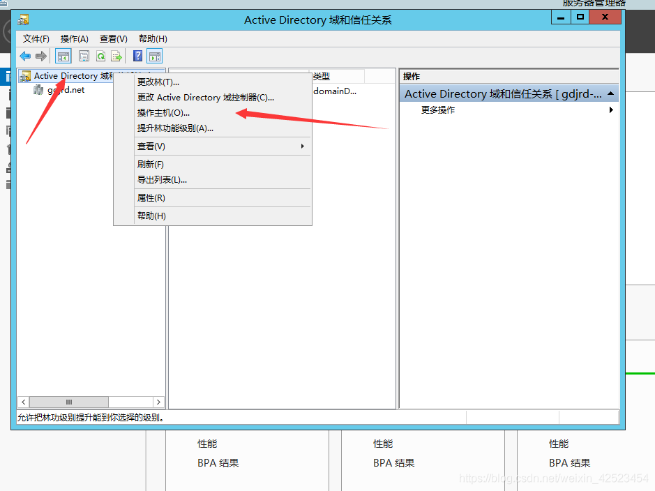Screen dimensions: 655x491
Task: Expand the 查看(V) submenu arrow
Action: click(303, 146)
